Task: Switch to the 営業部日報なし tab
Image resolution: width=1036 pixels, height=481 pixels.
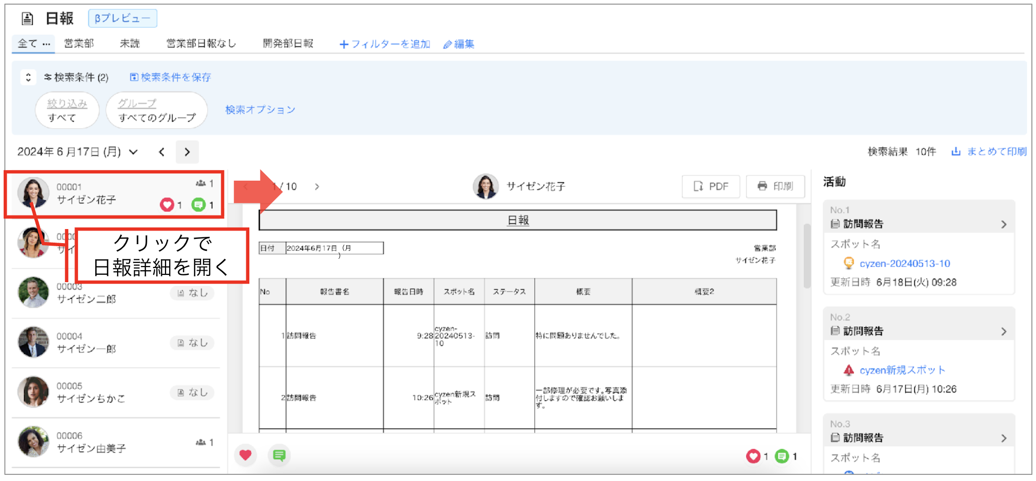Action: [x=201, y=44]
